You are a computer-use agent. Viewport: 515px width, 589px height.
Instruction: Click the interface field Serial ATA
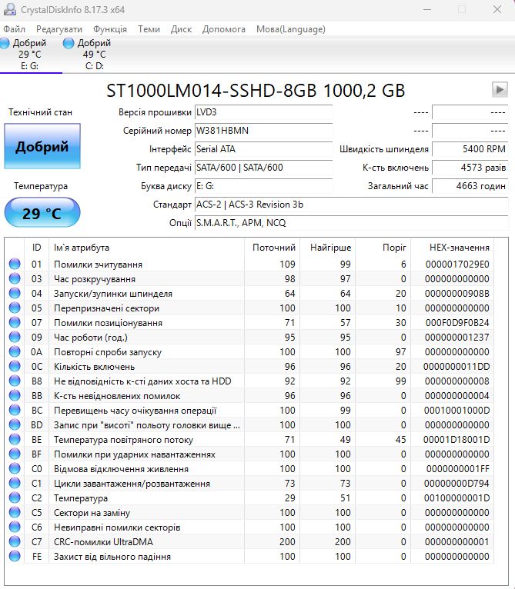(x=263, y=149)
